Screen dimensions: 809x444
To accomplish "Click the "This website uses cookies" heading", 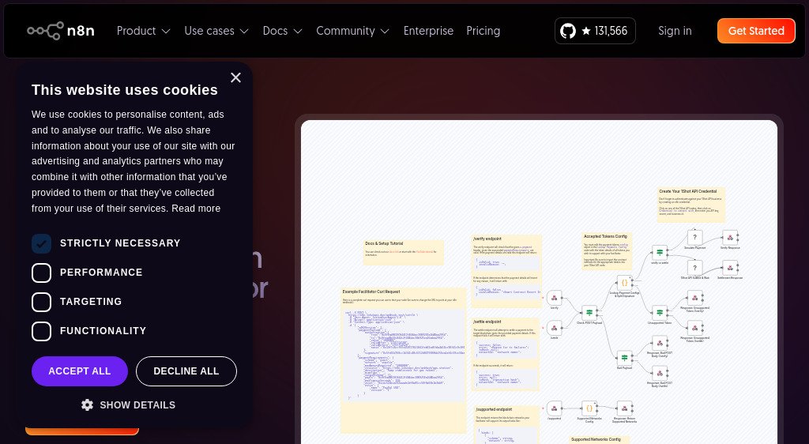I will (124, 90).
